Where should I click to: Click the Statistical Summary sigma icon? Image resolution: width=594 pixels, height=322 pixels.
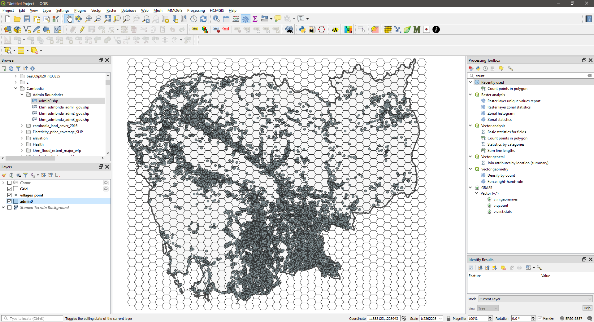tap(255, 19)
